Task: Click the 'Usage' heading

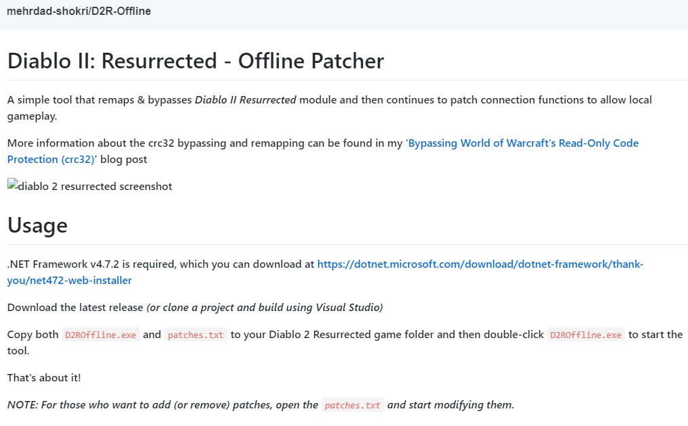Action: [37, 226]
